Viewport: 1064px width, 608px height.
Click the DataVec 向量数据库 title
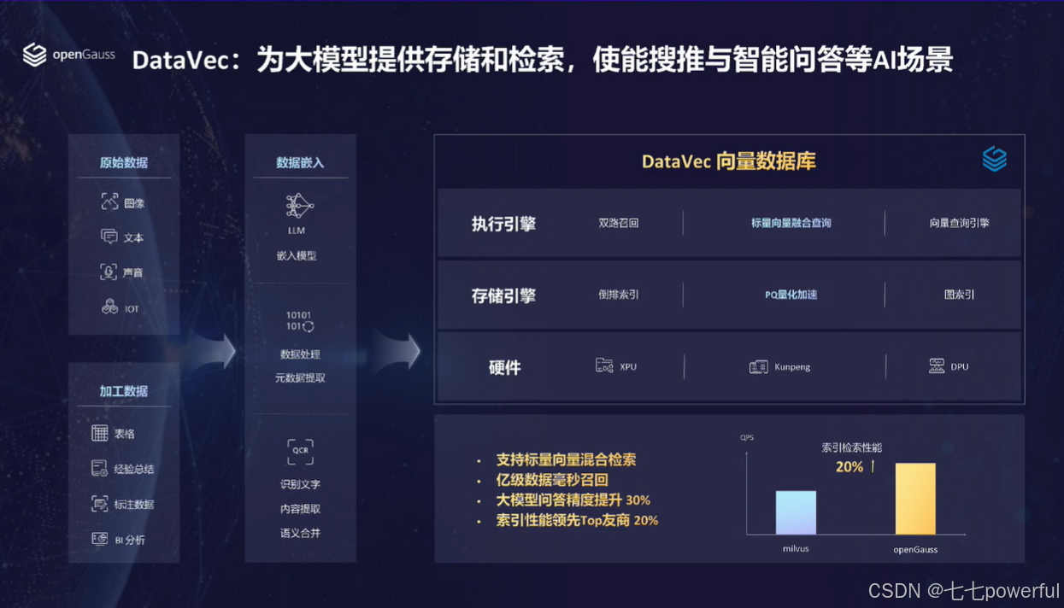(729, 161)
